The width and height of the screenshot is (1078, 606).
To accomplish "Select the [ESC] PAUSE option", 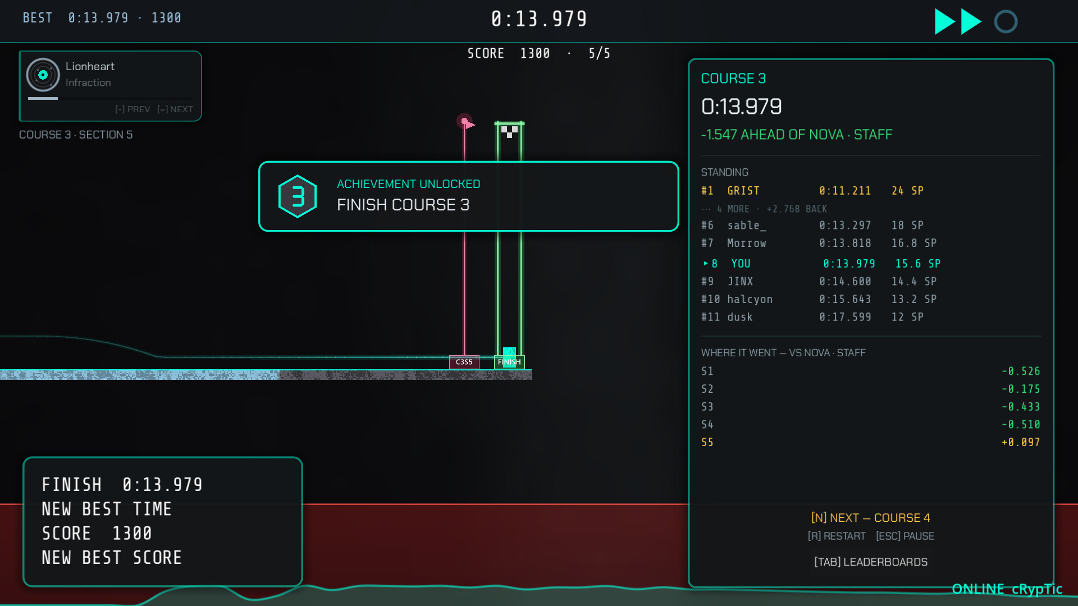I will coord(905,536).
